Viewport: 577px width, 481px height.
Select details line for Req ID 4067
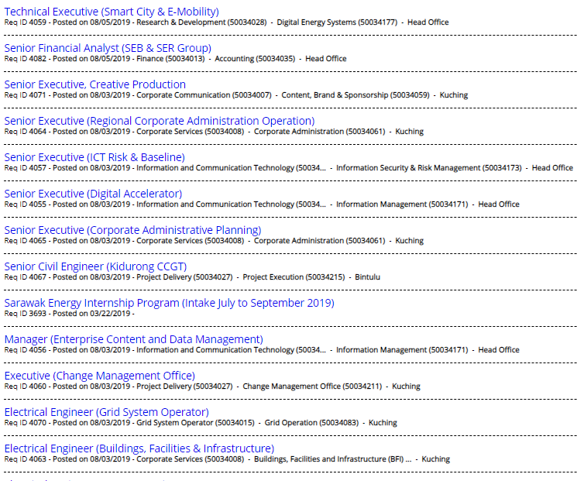192,277
